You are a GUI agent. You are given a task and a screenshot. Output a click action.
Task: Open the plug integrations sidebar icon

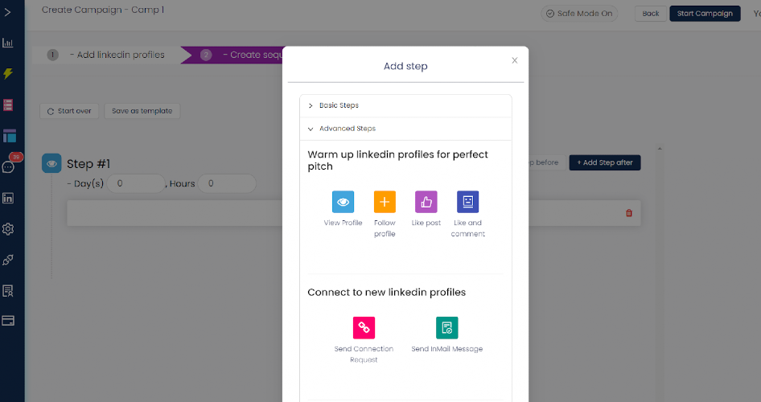pos(8,260)
